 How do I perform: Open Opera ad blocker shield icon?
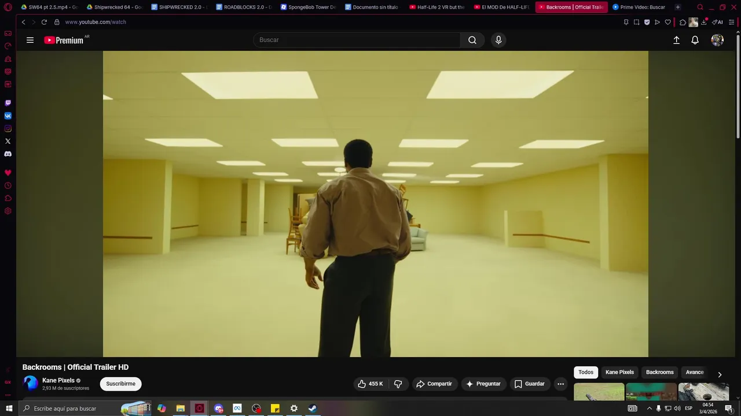647,22
